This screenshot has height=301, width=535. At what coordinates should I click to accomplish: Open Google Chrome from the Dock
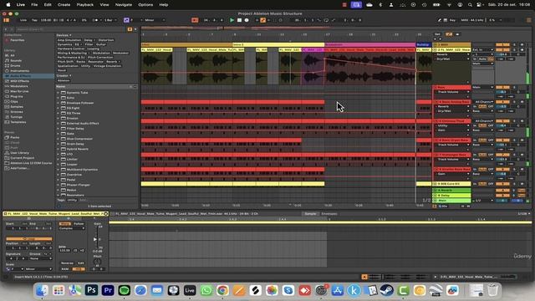click(222, 290)
